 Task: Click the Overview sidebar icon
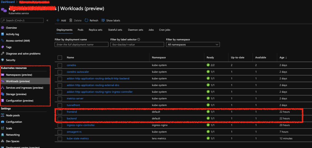click(3, 28)
